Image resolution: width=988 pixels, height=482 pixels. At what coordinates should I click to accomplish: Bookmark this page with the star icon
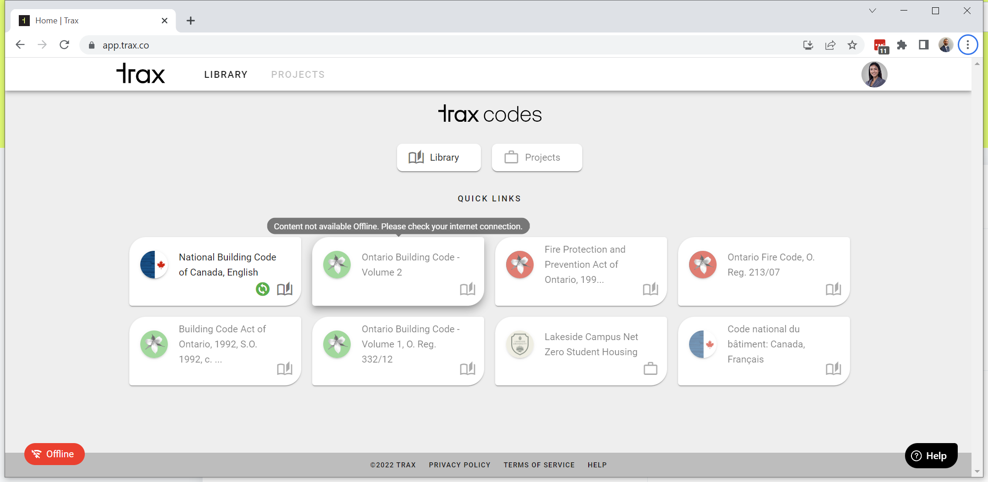pyautogui.click(x=852, y=45)
